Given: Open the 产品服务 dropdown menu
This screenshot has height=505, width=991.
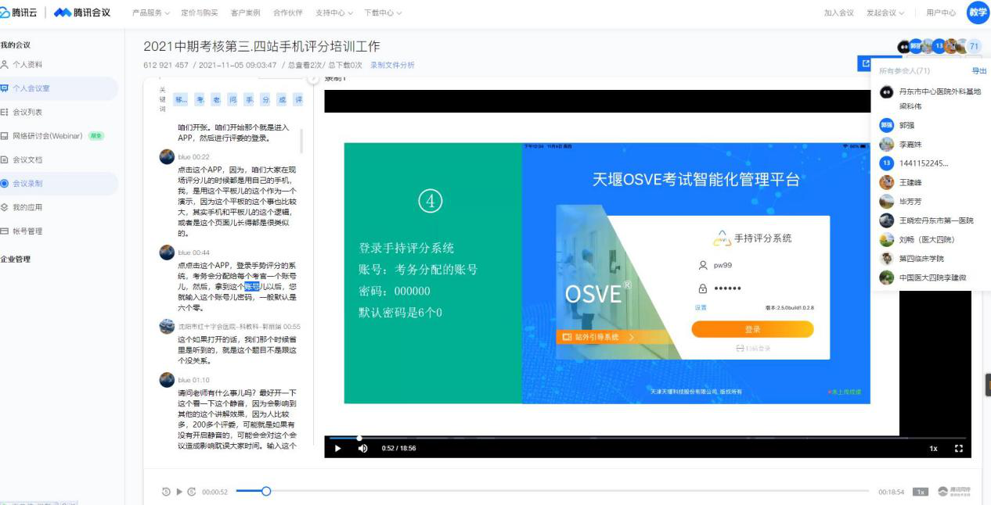Looking at the screenshot, I should pos(150,13).
